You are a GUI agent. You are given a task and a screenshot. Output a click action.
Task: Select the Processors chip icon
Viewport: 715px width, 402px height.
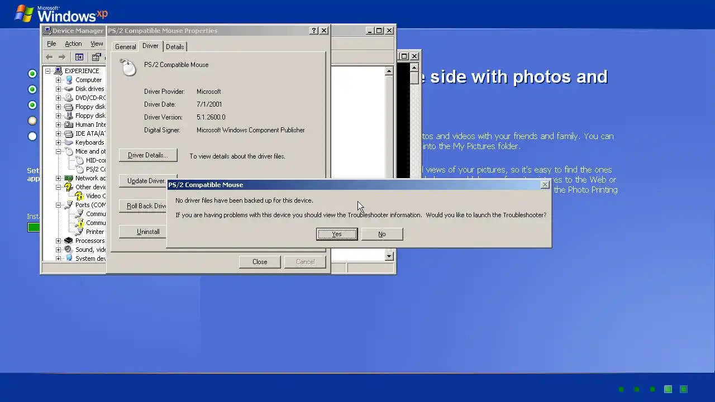(x=69, y=241)
